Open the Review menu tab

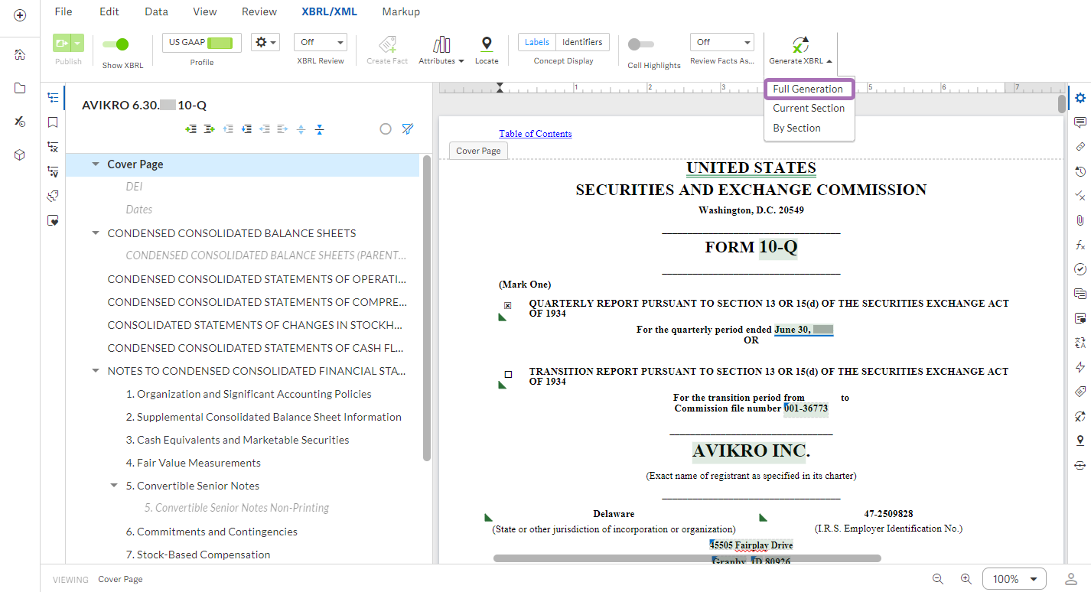259,11
